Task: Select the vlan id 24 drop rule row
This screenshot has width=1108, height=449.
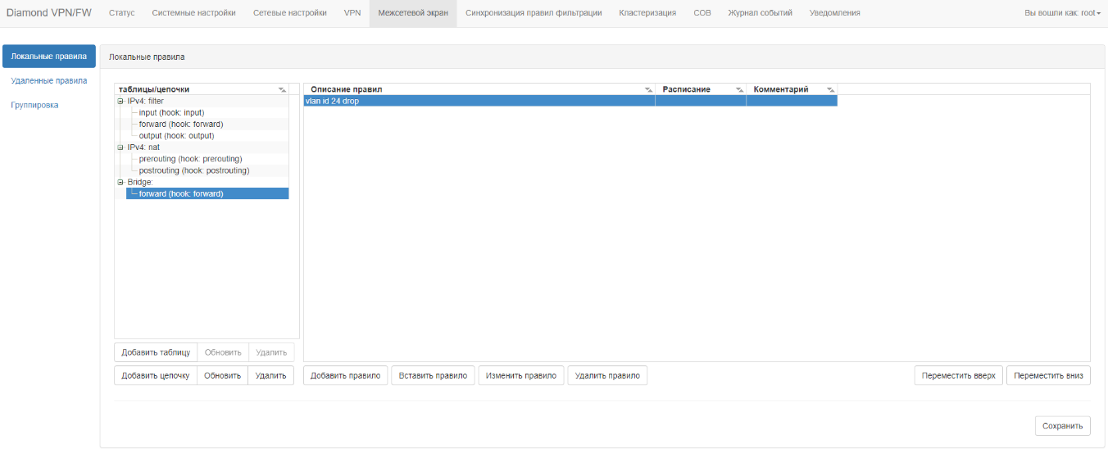Action: [479, 101]
